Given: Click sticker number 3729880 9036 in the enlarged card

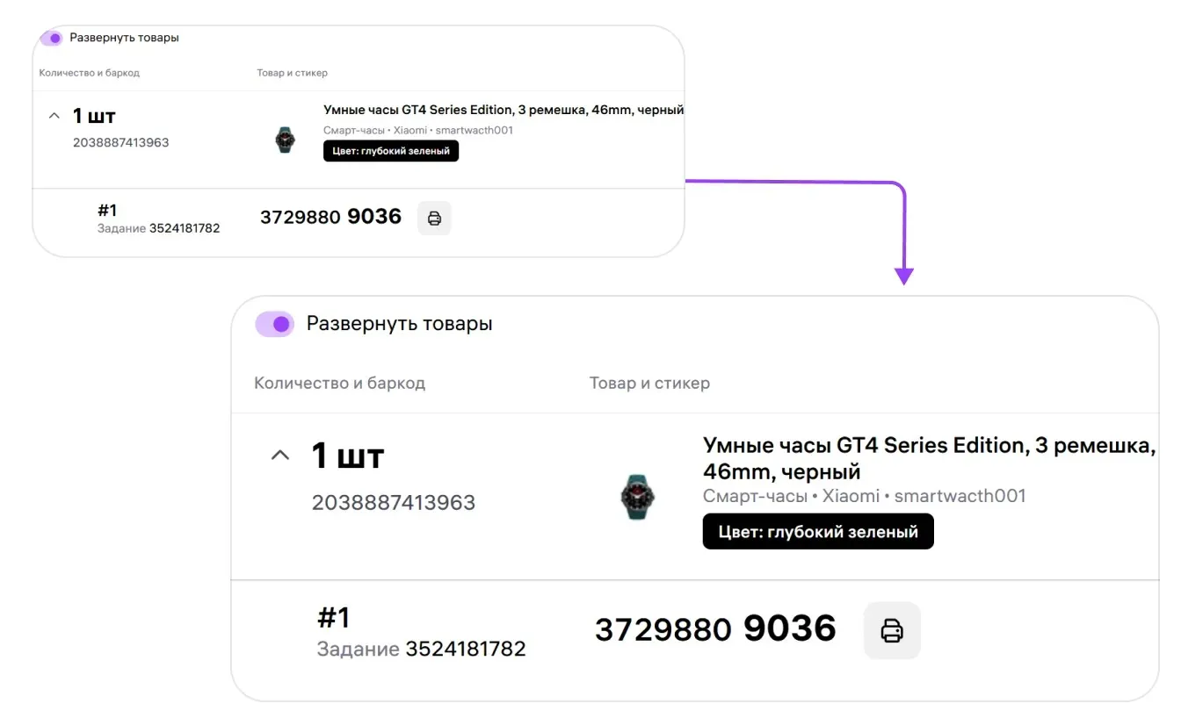Looking at the screenshot, I should click(714, 629).
